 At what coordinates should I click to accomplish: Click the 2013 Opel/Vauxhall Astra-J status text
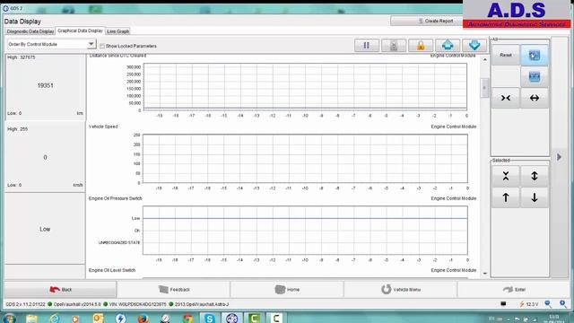pos(201,304)
